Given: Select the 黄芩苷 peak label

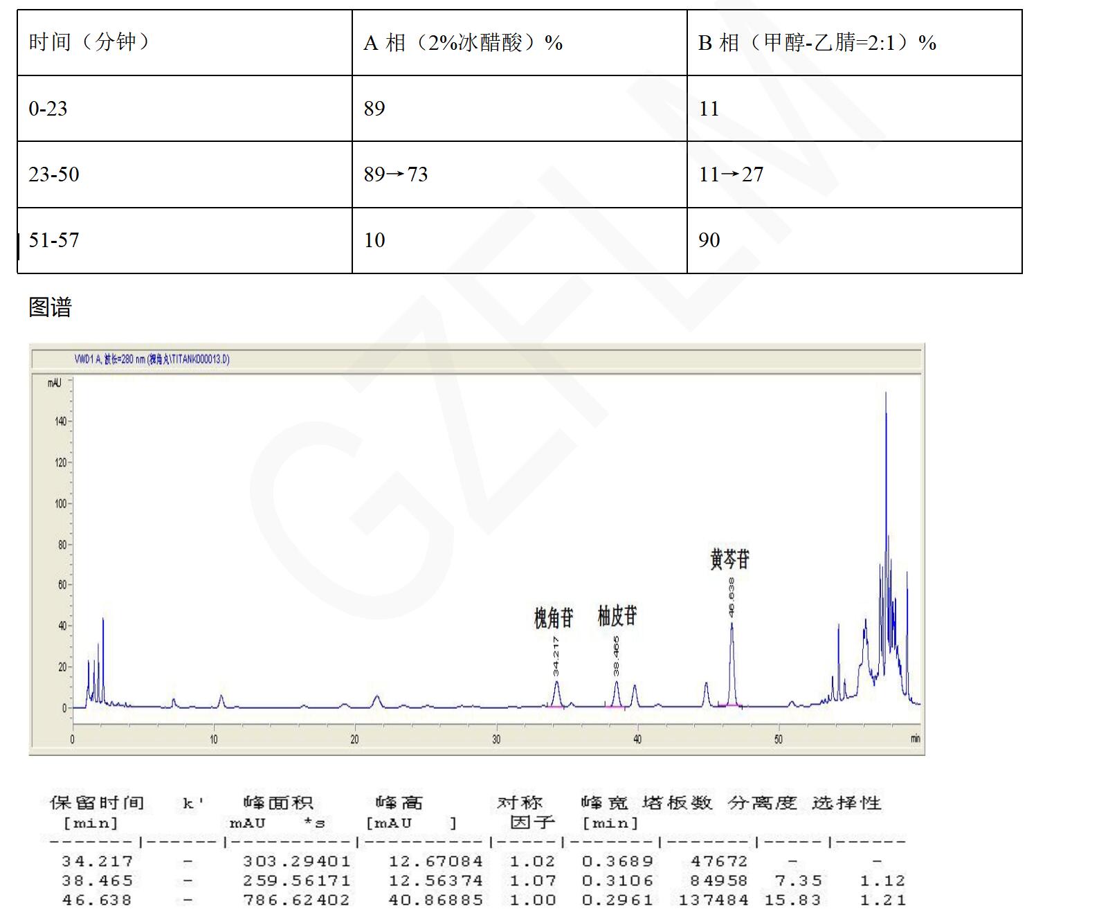Looking at the screenshot, I should (729, 559).
